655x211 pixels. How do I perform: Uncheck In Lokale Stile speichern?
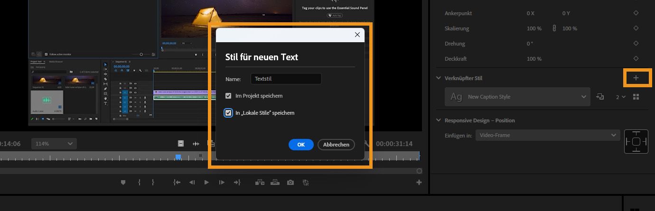pos(228,113)
